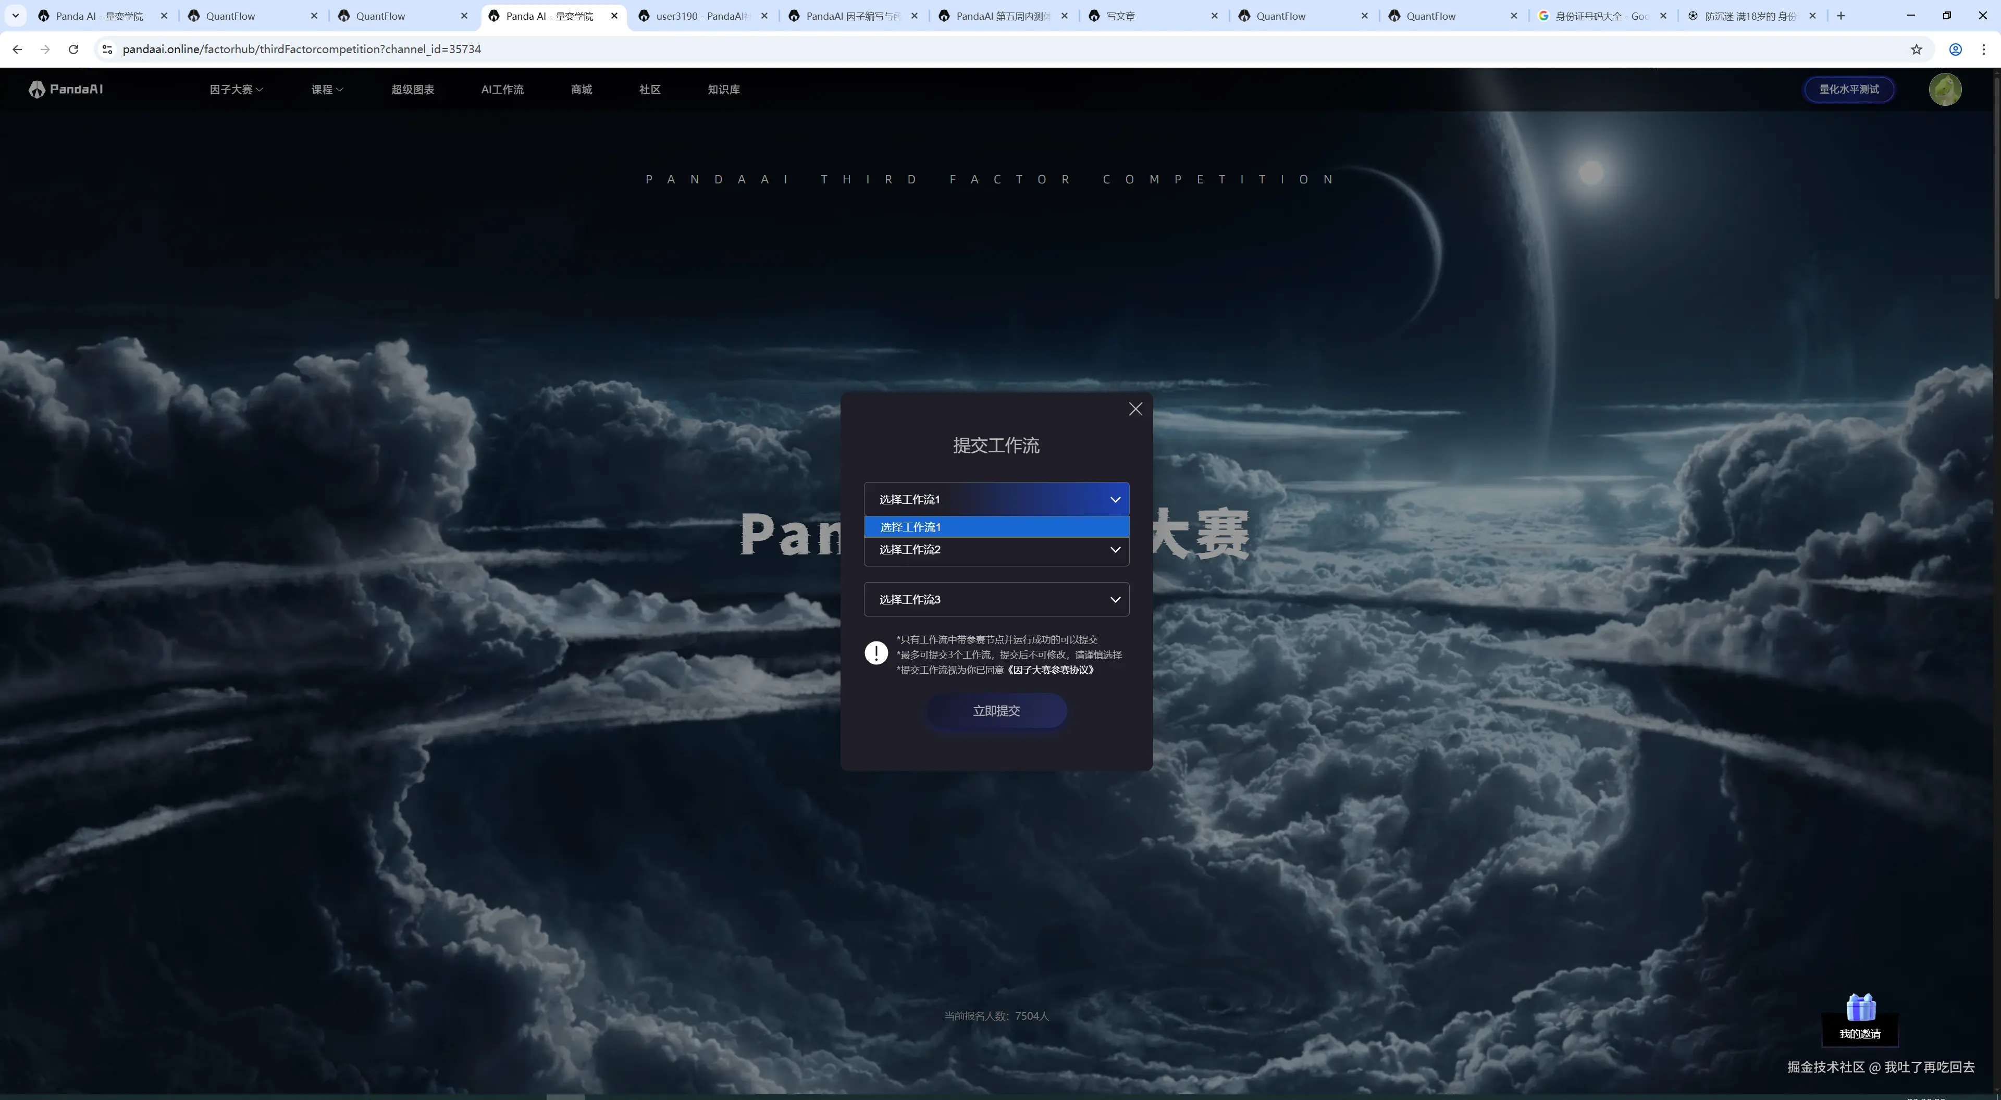
Task: Expand the 选择工作流1 dropdown
Action: (996, 499)
